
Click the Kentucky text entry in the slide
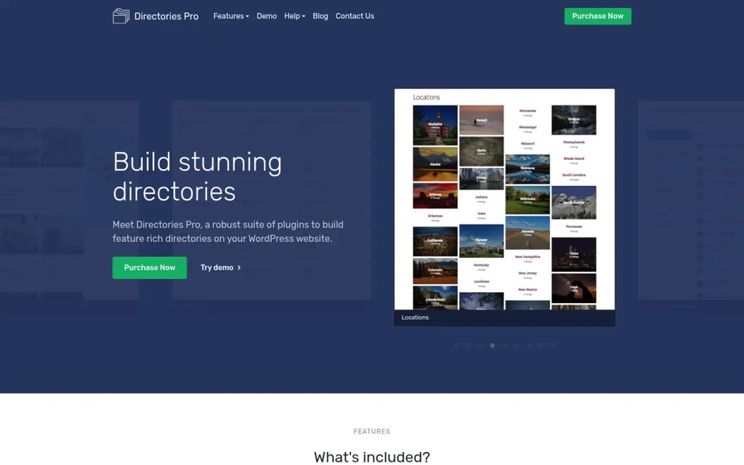481,267
